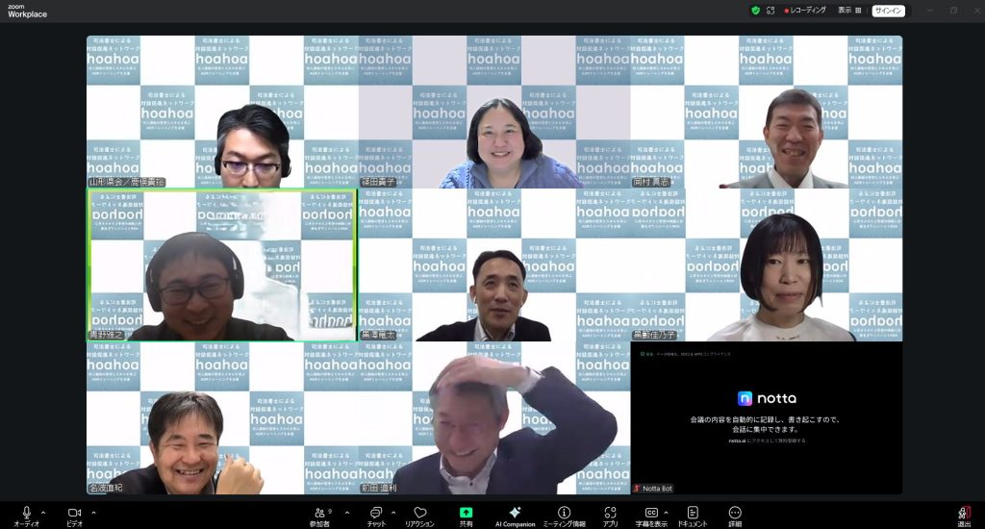Image resolution: width=985 pixels, height=529 pixels.
Task: Click the サインイン sign-in button
Action: (888, 11)
